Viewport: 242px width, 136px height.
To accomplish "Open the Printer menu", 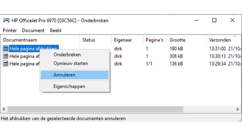I will coord(10,30).
